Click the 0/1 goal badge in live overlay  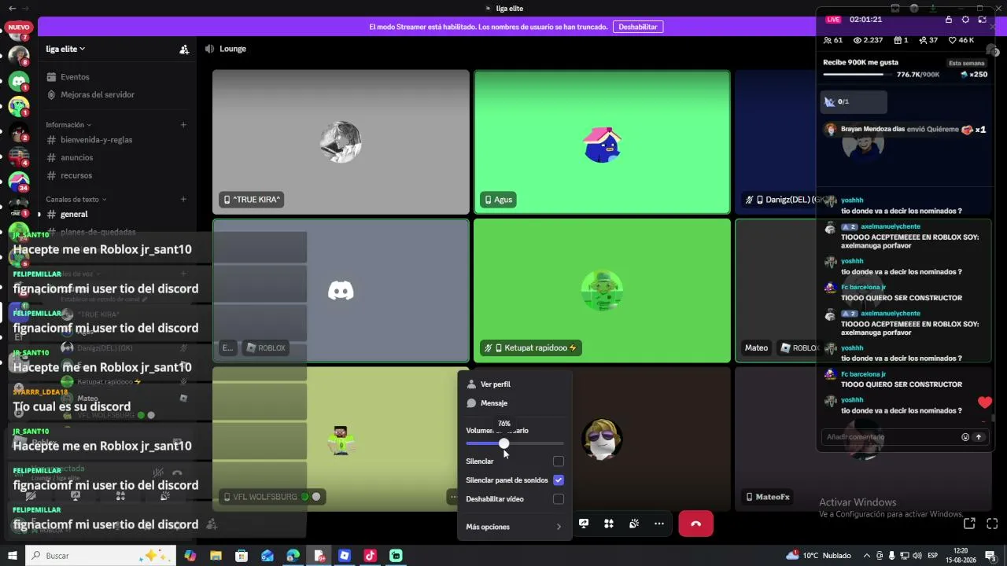click(854, 101)
